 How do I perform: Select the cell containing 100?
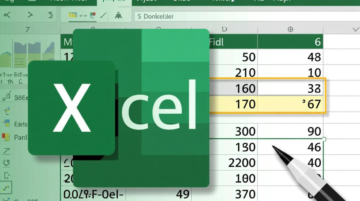(233, 178)
